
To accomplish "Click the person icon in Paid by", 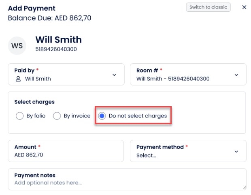I will pos(18,79).
